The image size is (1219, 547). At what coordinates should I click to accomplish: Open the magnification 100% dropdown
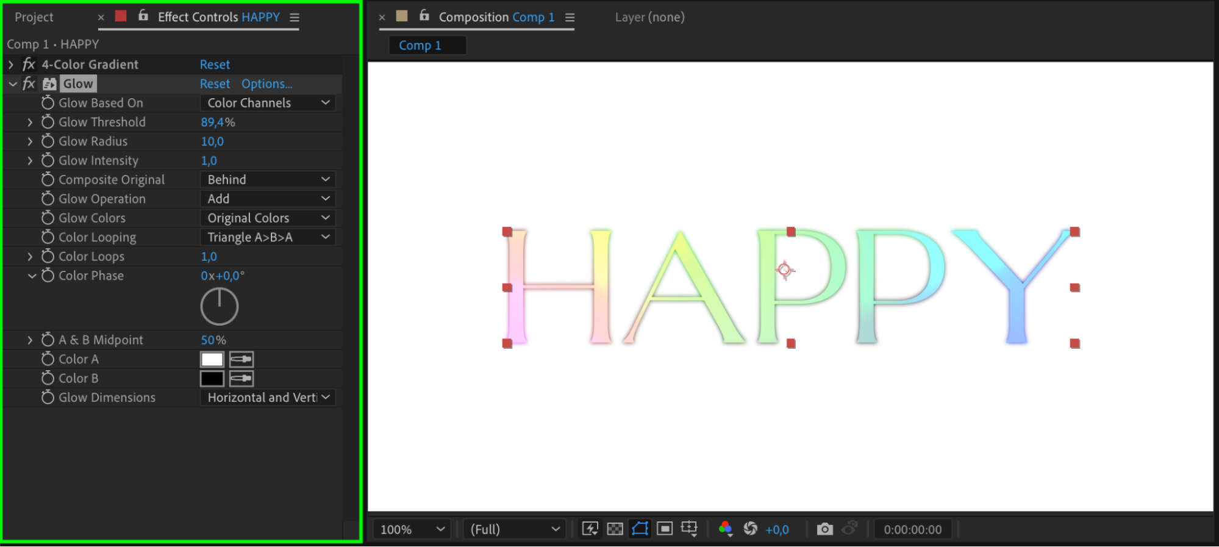(412, 529)
